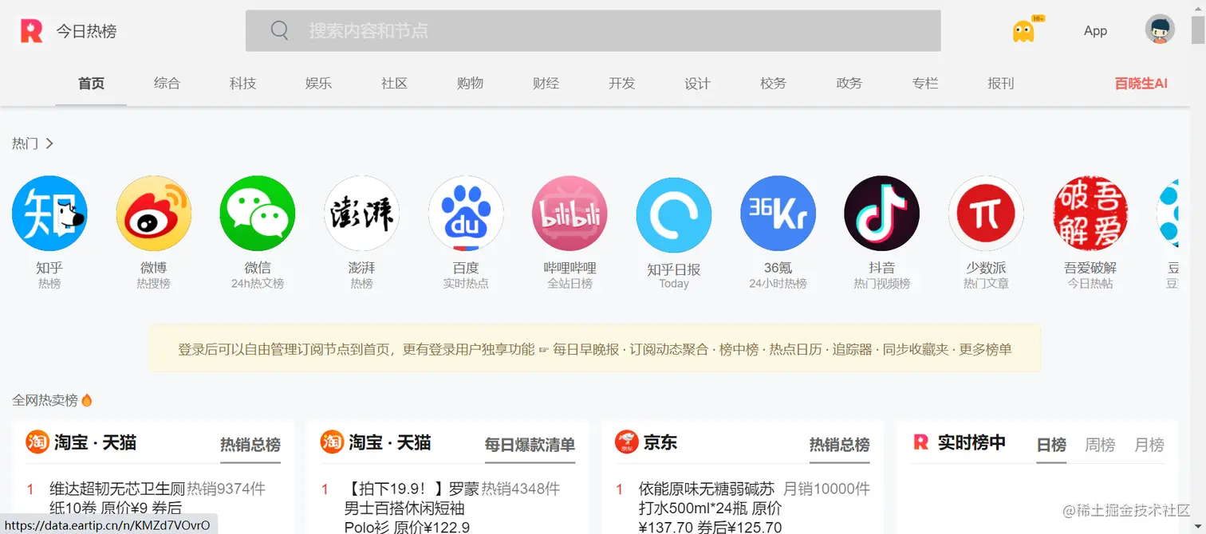Switch to the 购物 tab
The image size is (1206, 534).
[470, 83]
